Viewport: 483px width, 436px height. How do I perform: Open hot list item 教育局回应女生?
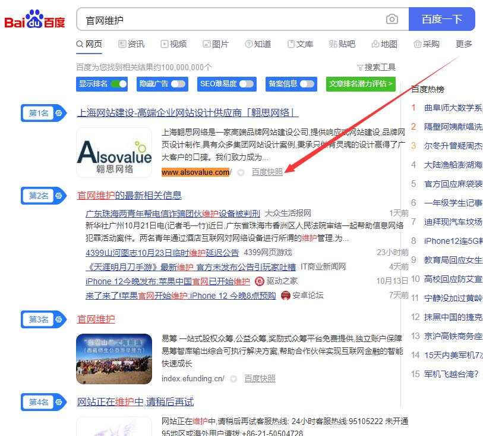(453, 261)
